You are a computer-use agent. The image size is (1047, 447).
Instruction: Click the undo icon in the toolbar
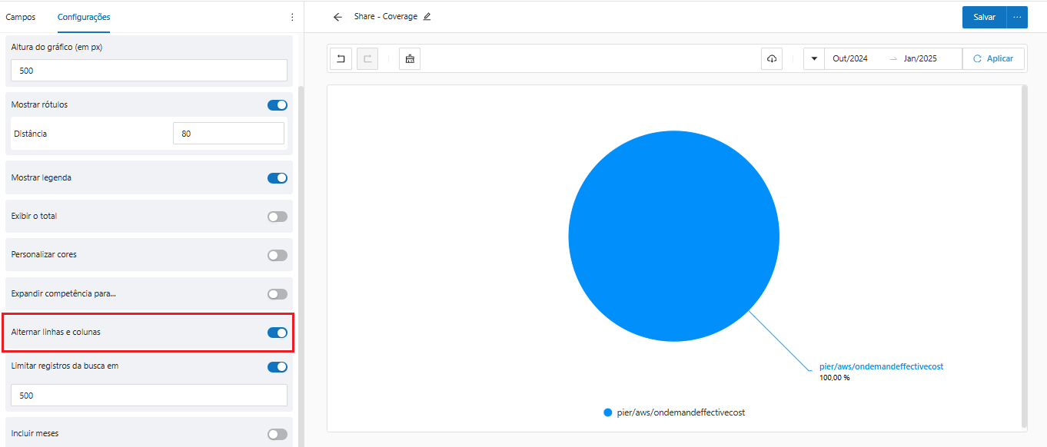(x=341, y=59)
